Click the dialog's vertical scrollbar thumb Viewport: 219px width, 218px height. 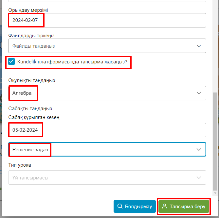pos(215,141)
